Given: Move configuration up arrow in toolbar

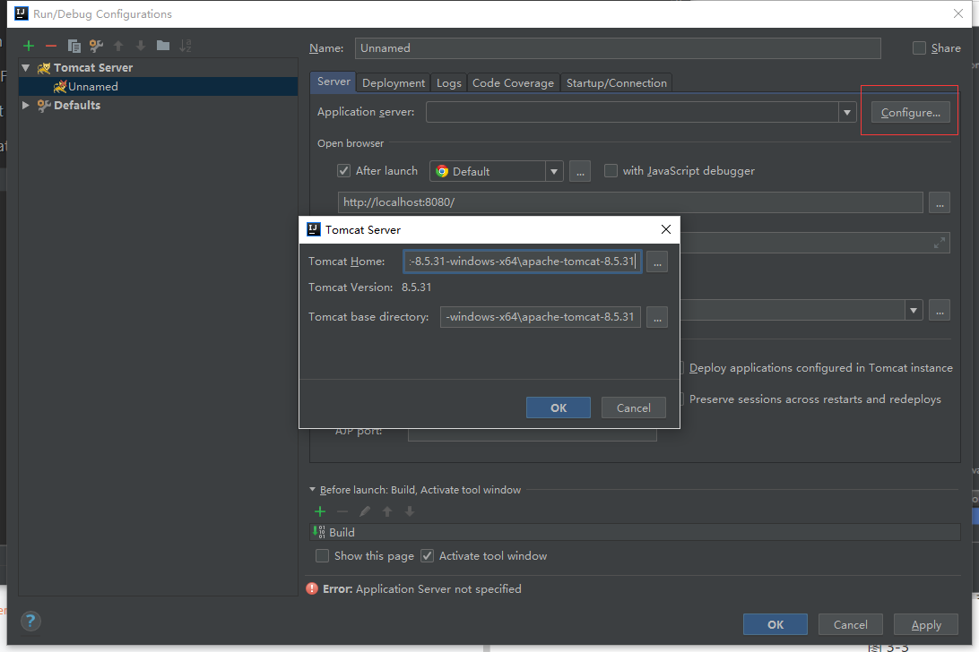Looking at the screenshot, I should coord(118,46).
